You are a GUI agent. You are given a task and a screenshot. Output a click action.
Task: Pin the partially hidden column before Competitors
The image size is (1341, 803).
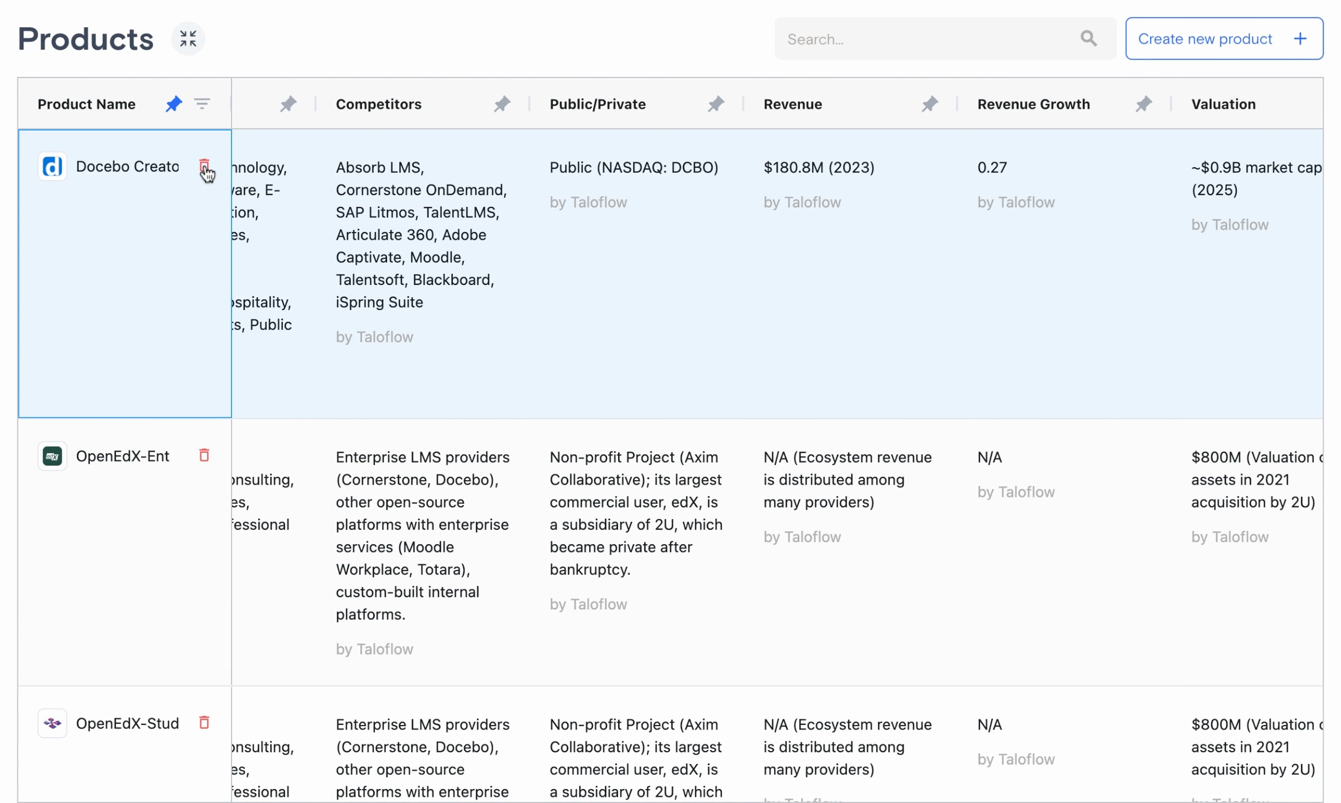tap(288, 104)
